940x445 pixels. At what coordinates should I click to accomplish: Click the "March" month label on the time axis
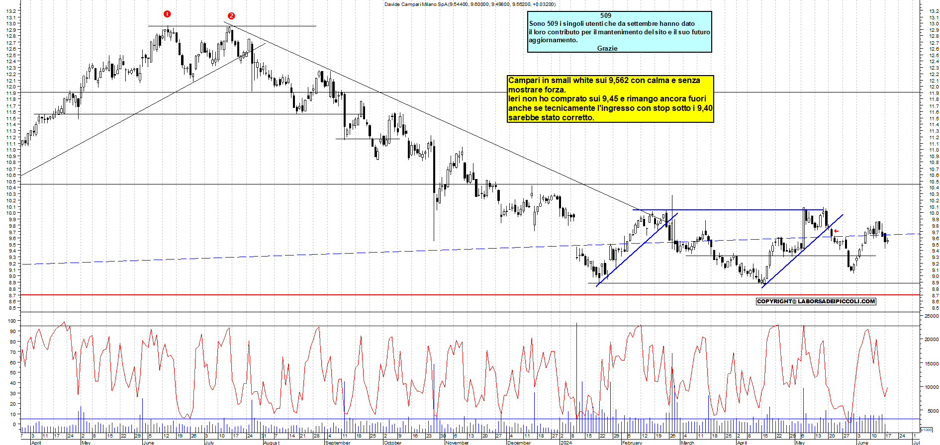click(687, 443)
